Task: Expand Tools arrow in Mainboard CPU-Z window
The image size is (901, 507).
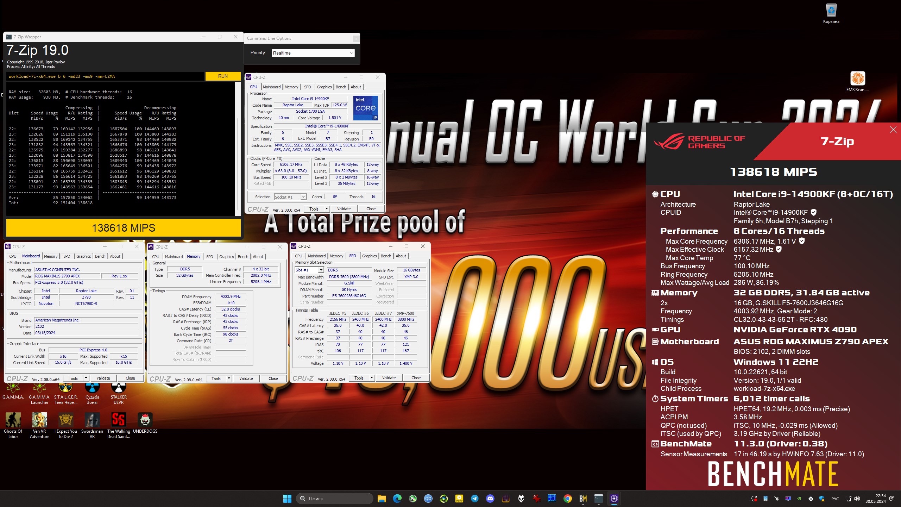Action: click(x=86, y=378)
